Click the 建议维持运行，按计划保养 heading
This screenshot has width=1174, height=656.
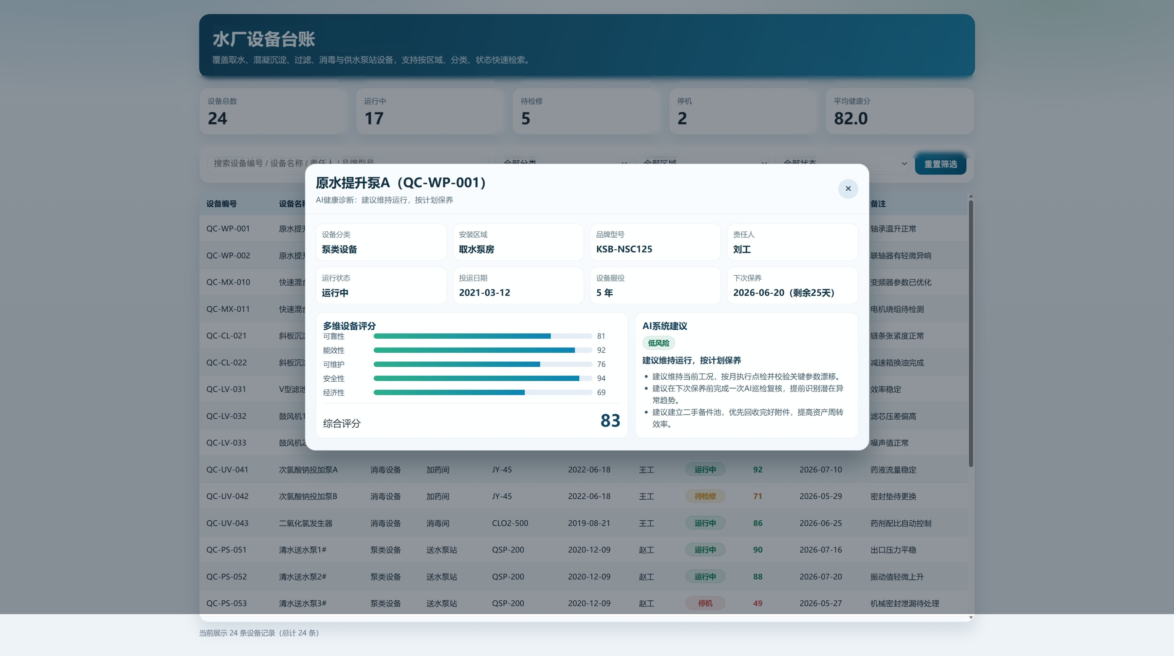pyautogui.click(x=691, y=361)
